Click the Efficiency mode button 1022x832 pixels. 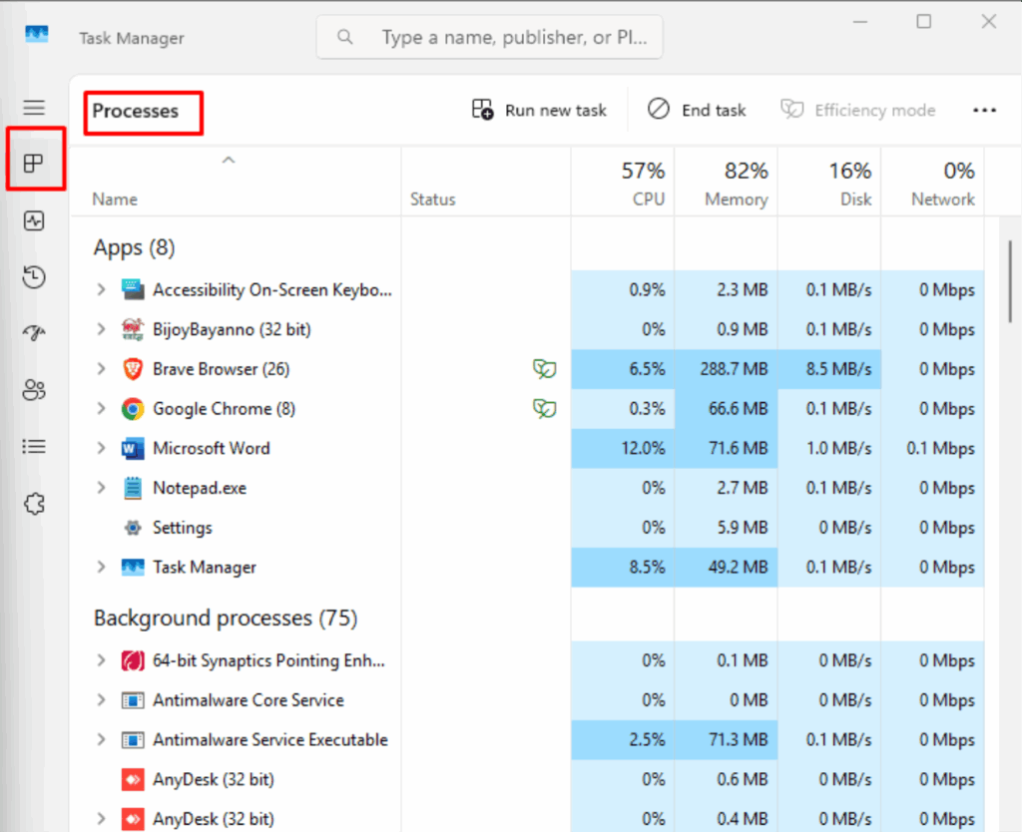point(857,110)
